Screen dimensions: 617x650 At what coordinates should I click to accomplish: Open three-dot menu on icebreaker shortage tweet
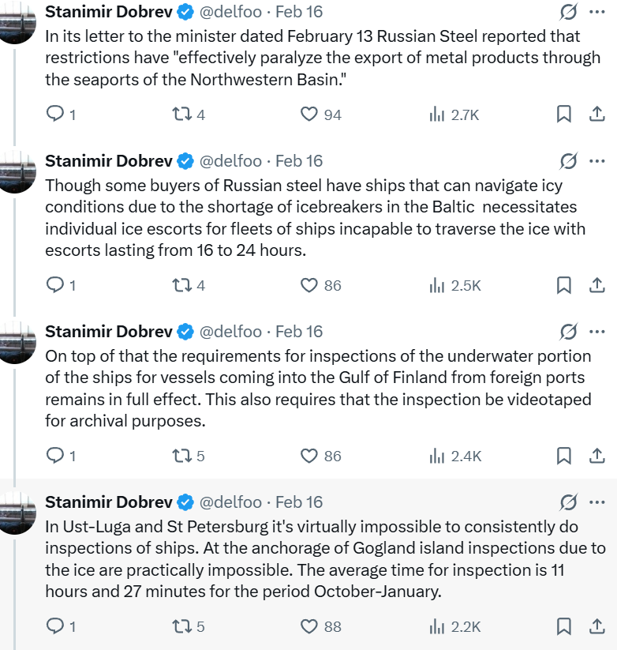coord(597,161)
